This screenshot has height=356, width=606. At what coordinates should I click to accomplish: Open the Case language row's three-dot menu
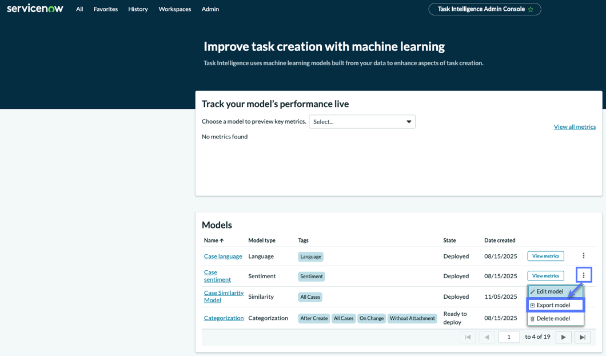(x=584, y=256)
